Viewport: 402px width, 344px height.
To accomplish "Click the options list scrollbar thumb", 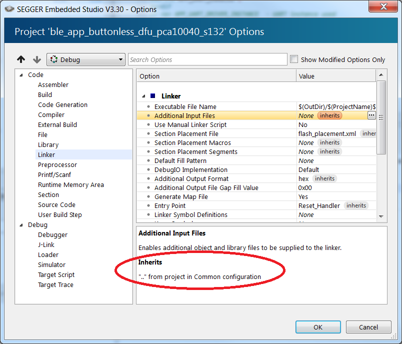I will (x=381, y=117).
